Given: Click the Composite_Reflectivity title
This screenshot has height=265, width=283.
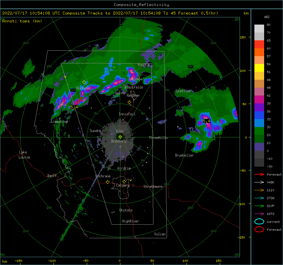Looking at the screenshot, I should click(x=141, y=5).
